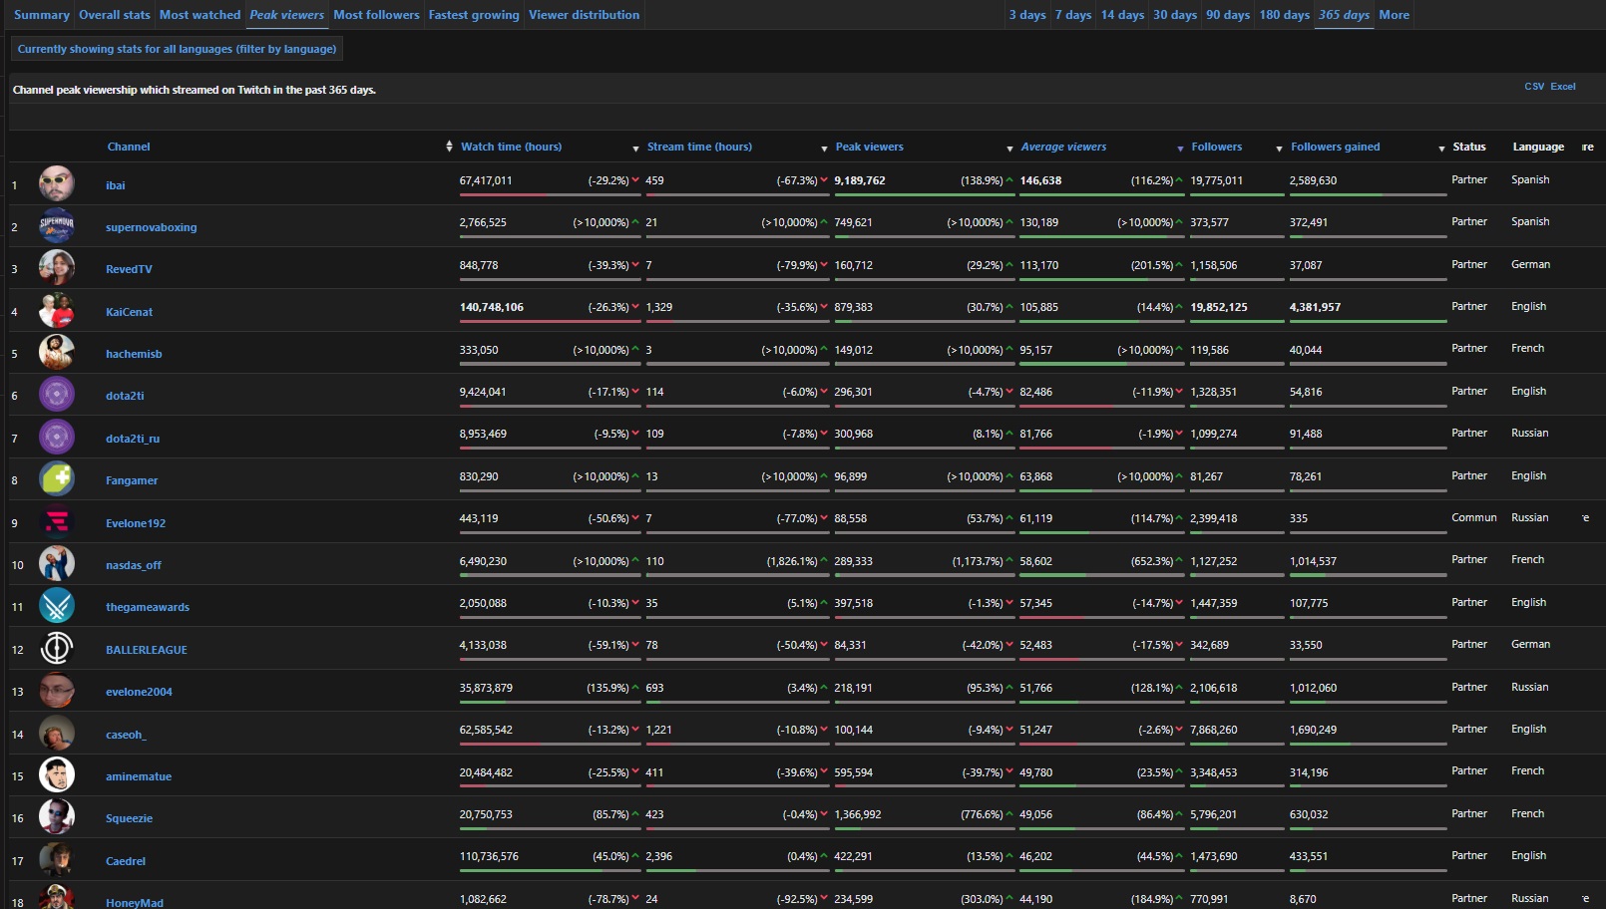
Task: Click the Language column header
Action: 1538,147
